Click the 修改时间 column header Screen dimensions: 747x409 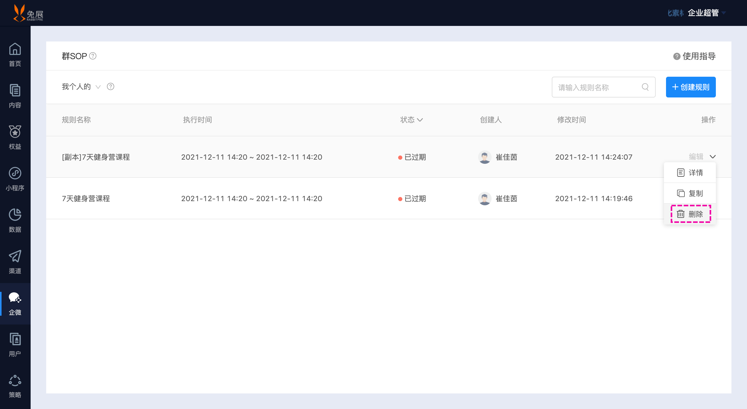(x=572, y=120)
